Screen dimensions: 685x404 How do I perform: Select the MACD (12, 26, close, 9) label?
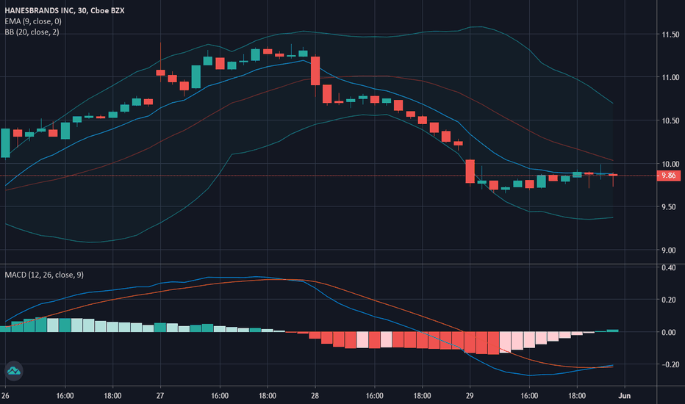44,275
